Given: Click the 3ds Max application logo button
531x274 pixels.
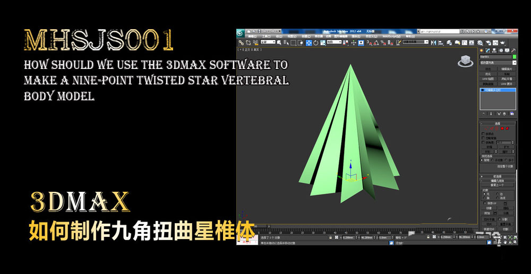Looking at the screenshot, I should click(241, 33).
